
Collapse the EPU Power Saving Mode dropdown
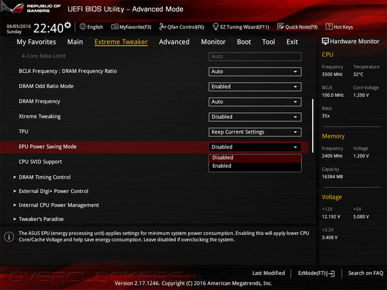tap(255, 147)
